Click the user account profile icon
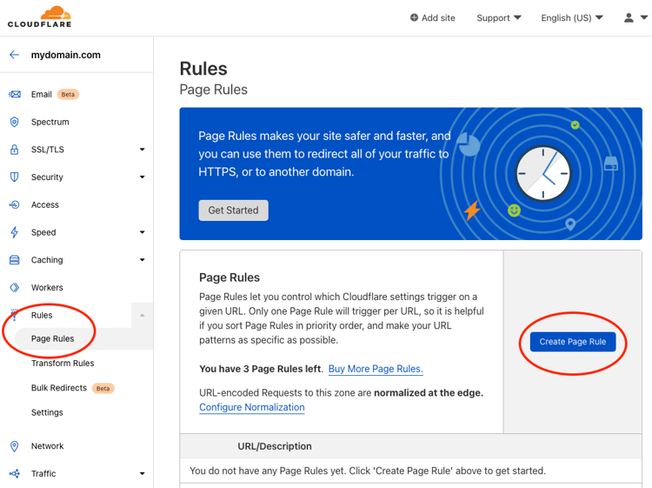The height and width of the screenshot is (488, 652). pos(629,18)
